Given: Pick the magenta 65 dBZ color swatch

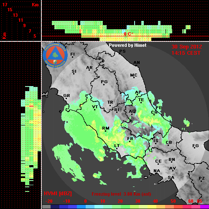Looking at the screenshot, I should coord(204,206).
